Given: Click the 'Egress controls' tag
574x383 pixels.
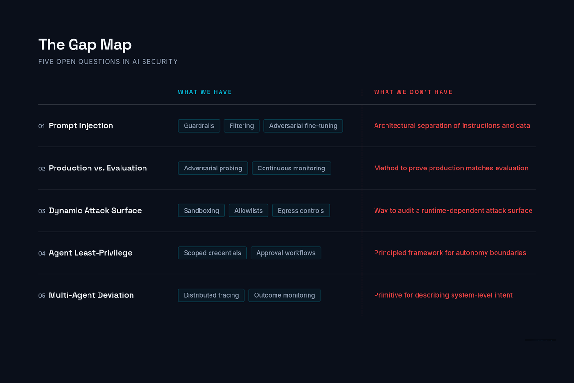Looking at the screenshot, I should [301, 211].
